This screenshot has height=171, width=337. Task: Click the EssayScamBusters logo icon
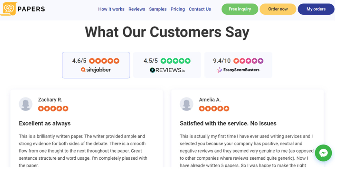tap(238, 70)
